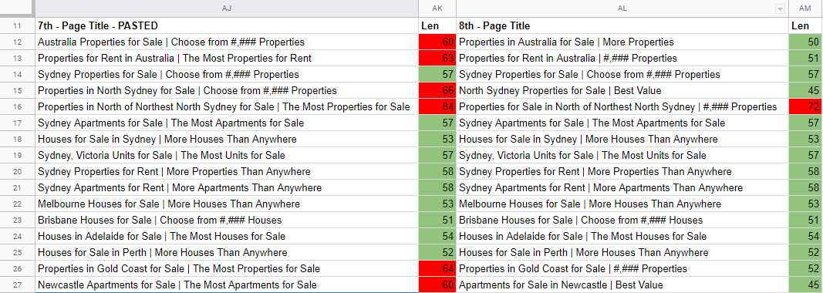Click 'Properties for Sale in North of Northeast North Sydney' cell
823x293 pixels.
(x=622, y=106)
